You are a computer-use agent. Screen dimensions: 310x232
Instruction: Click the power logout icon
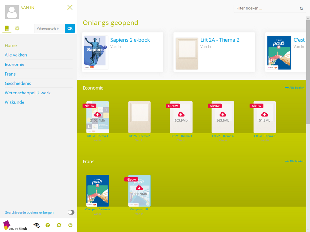(70, 225)
